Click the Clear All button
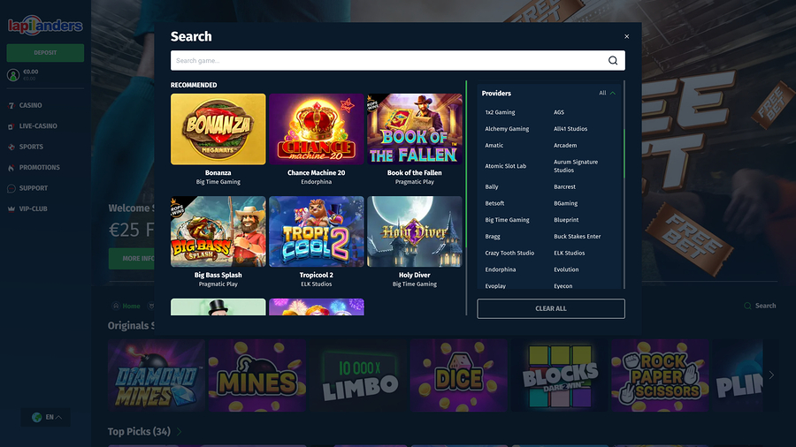The height and width of the screenshot is (447, 796). 551,308
